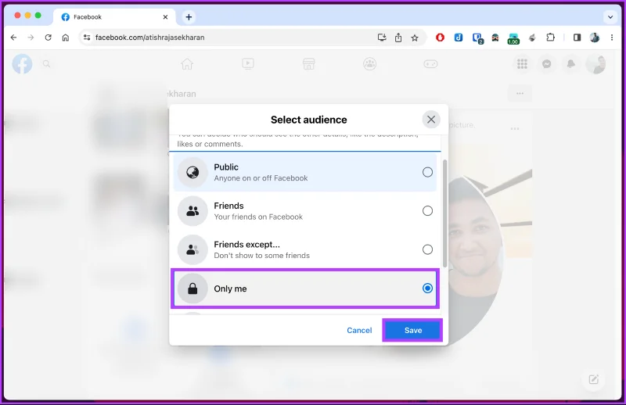Open the Chrome three-dot menu
Viewport: 626px width, 405px height.
point(612,38)
